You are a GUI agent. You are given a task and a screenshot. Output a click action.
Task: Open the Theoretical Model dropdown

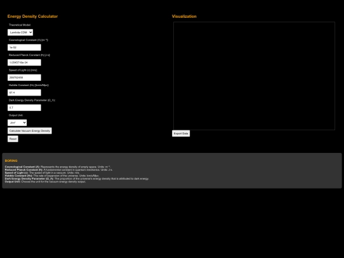pos(20,32)
